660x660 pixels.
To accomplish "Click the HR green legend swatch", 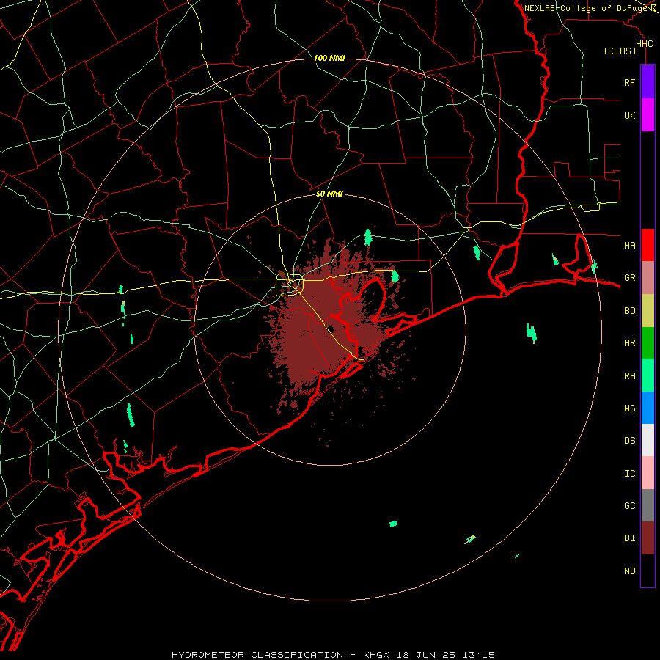I will pos(648,343).
